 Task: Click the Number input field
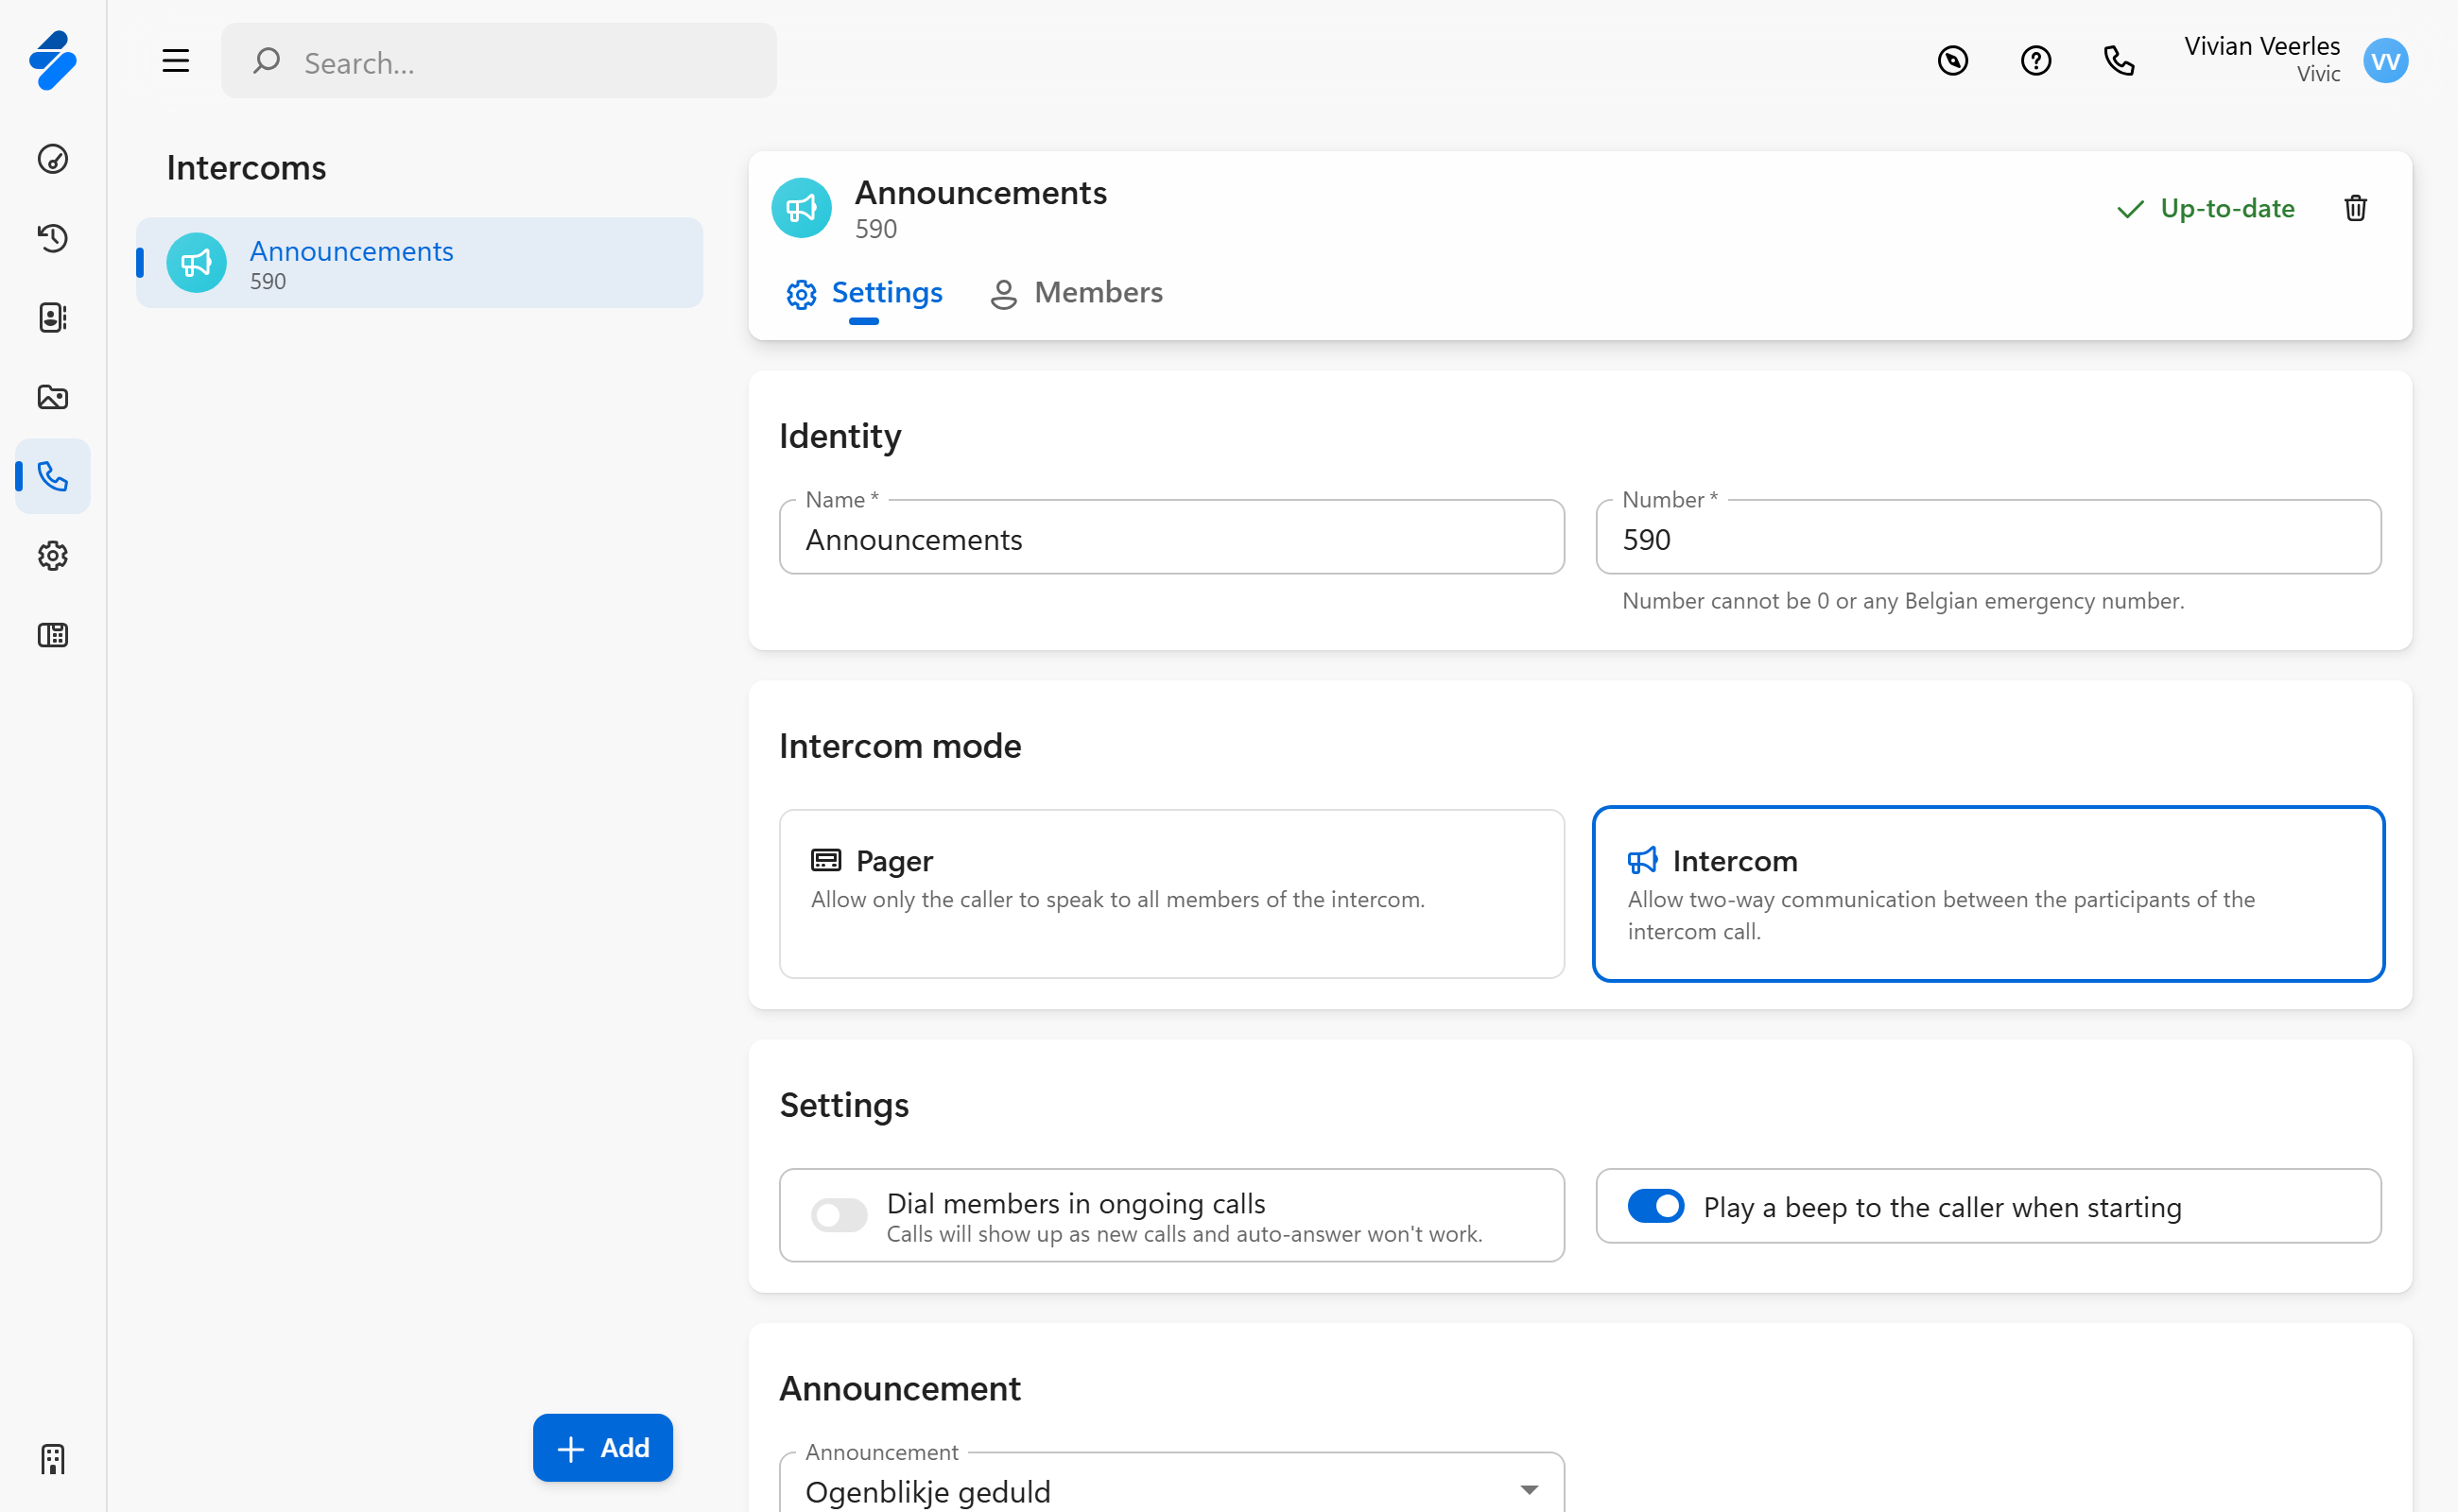(x=1987, y=540)
